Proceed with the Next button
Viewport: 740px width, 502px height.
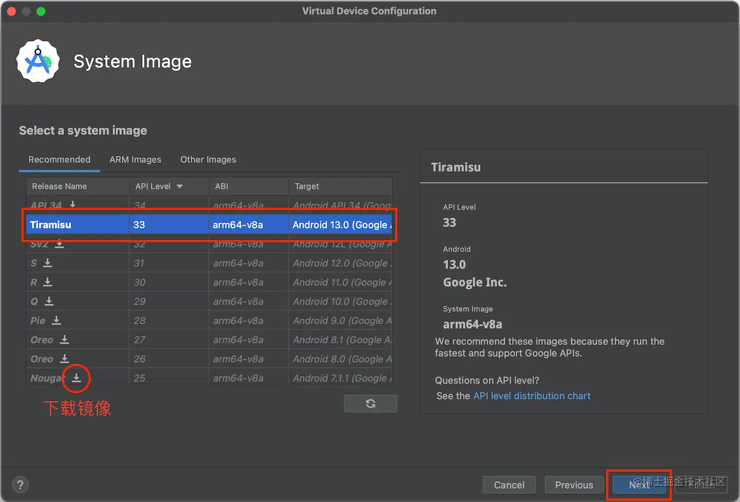click(639, 485)
